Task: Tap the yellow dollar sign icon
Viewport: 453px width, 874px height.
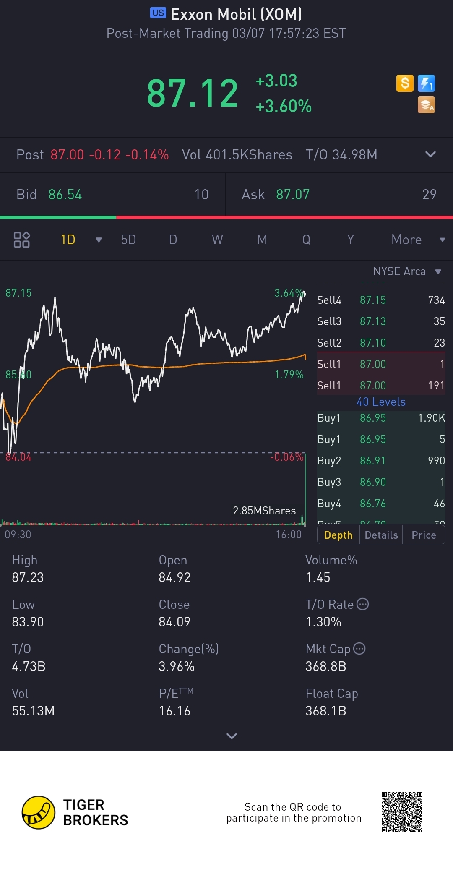Action: coord(405,83)
